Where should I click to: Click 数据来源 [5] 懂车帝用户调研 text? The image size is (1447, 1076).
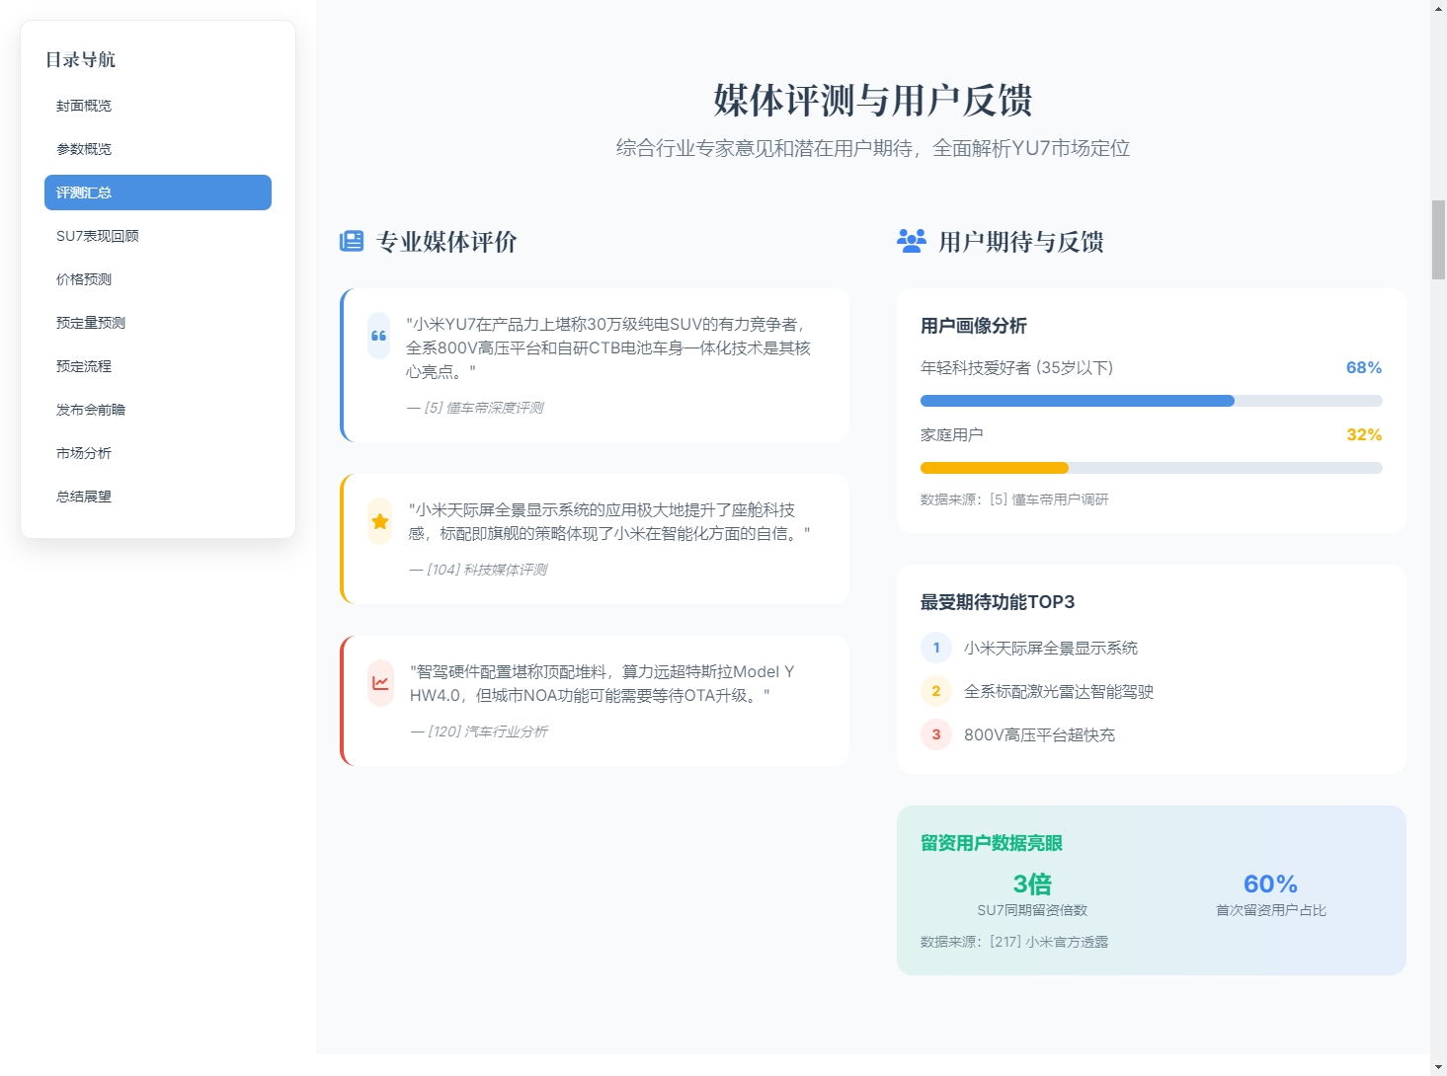(1014, 500)
